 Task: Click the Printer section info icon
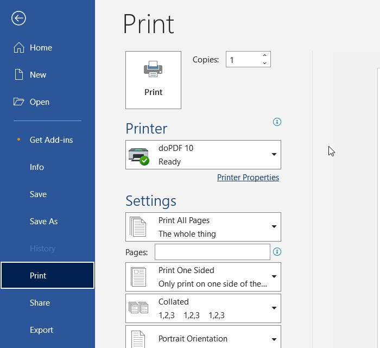277,122
